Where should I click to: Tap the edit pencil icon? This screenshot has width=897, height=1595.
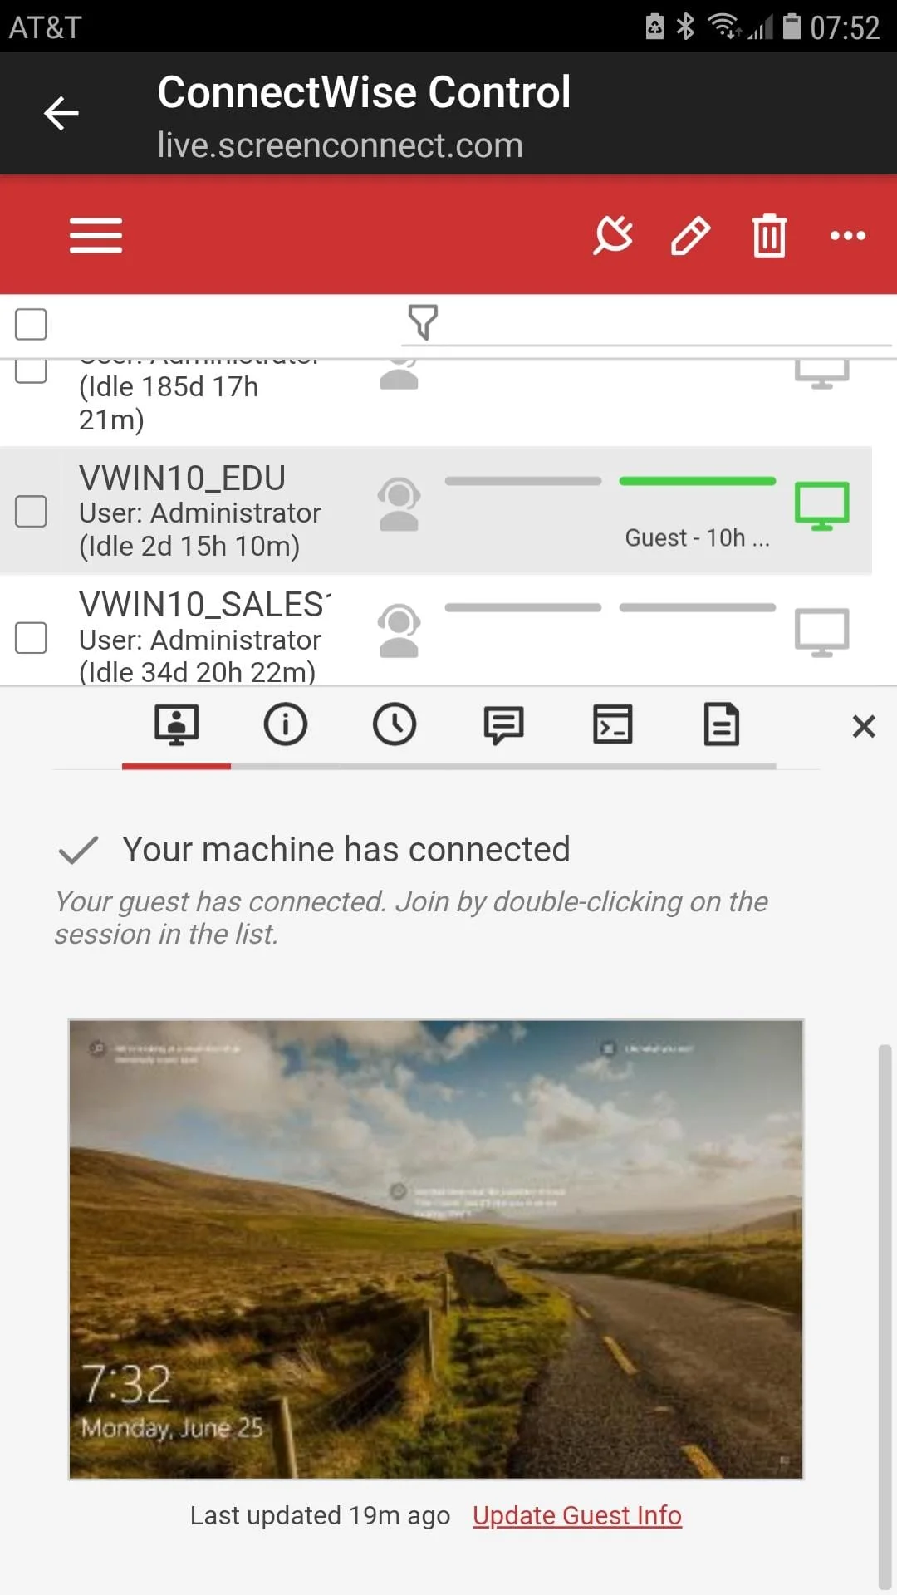(x=690, y=235)
